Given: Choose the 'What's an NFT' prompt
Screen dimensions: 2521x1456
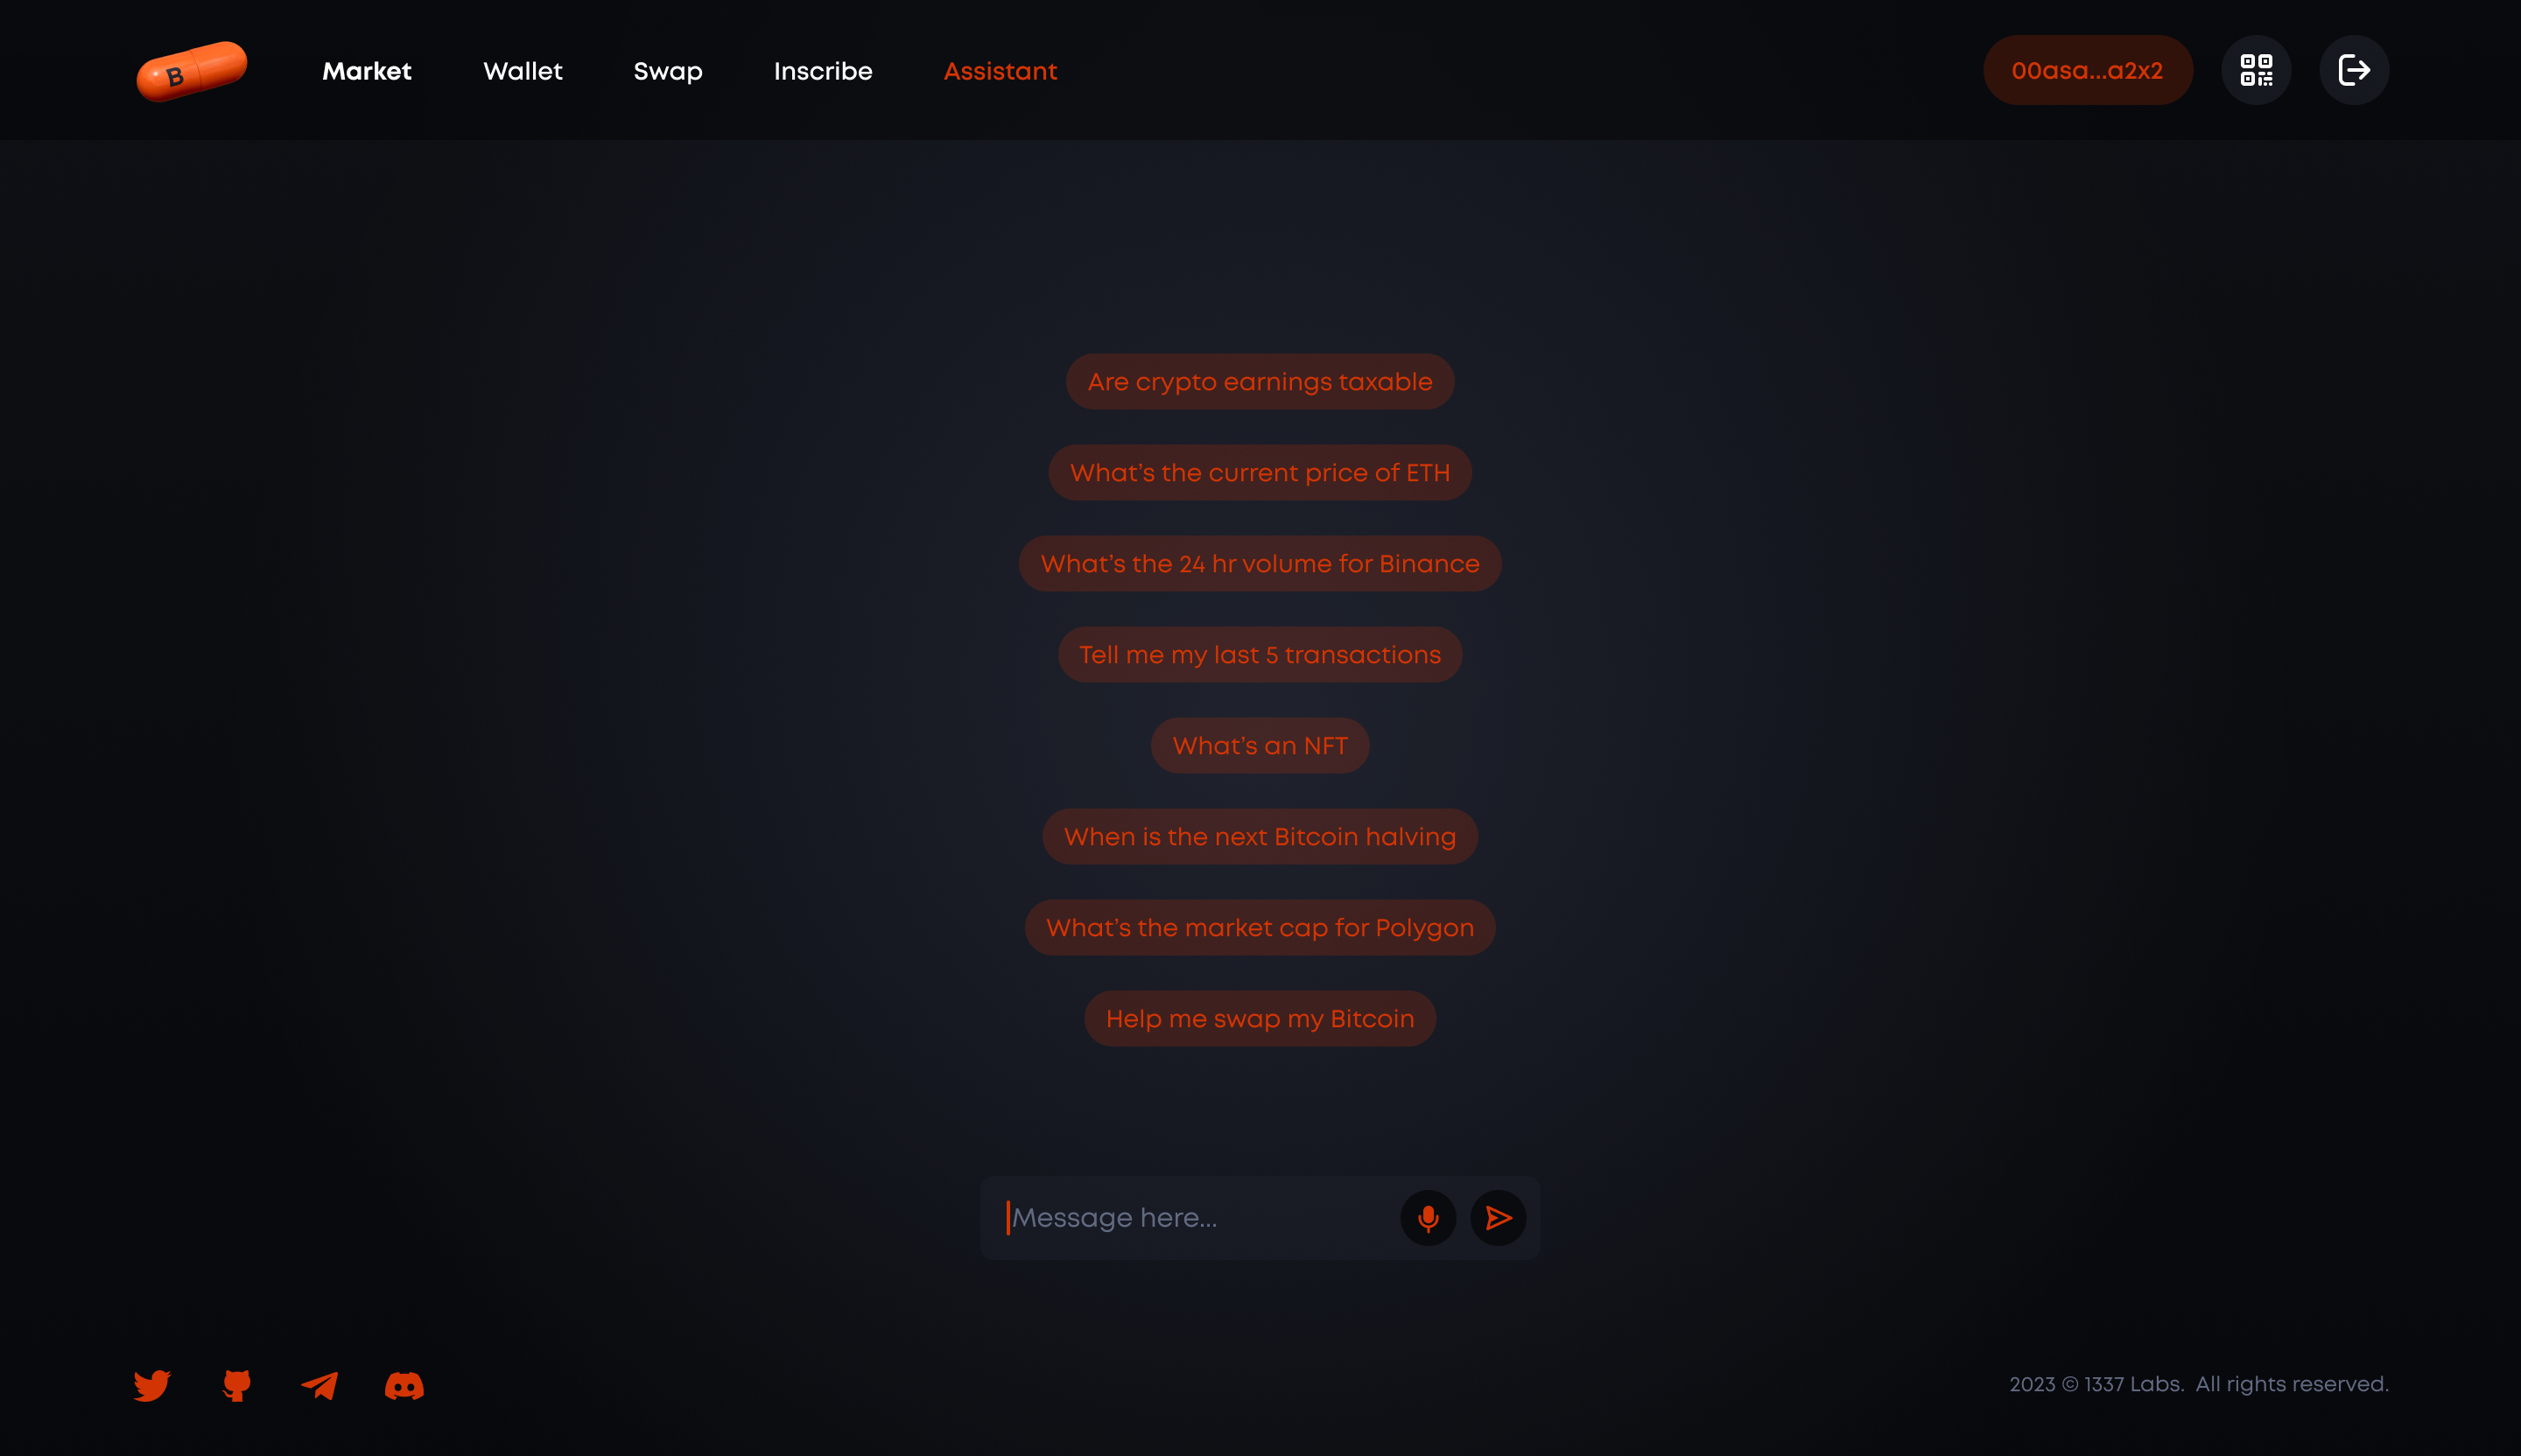Looking at the screenshot, I should point(1260,745).
